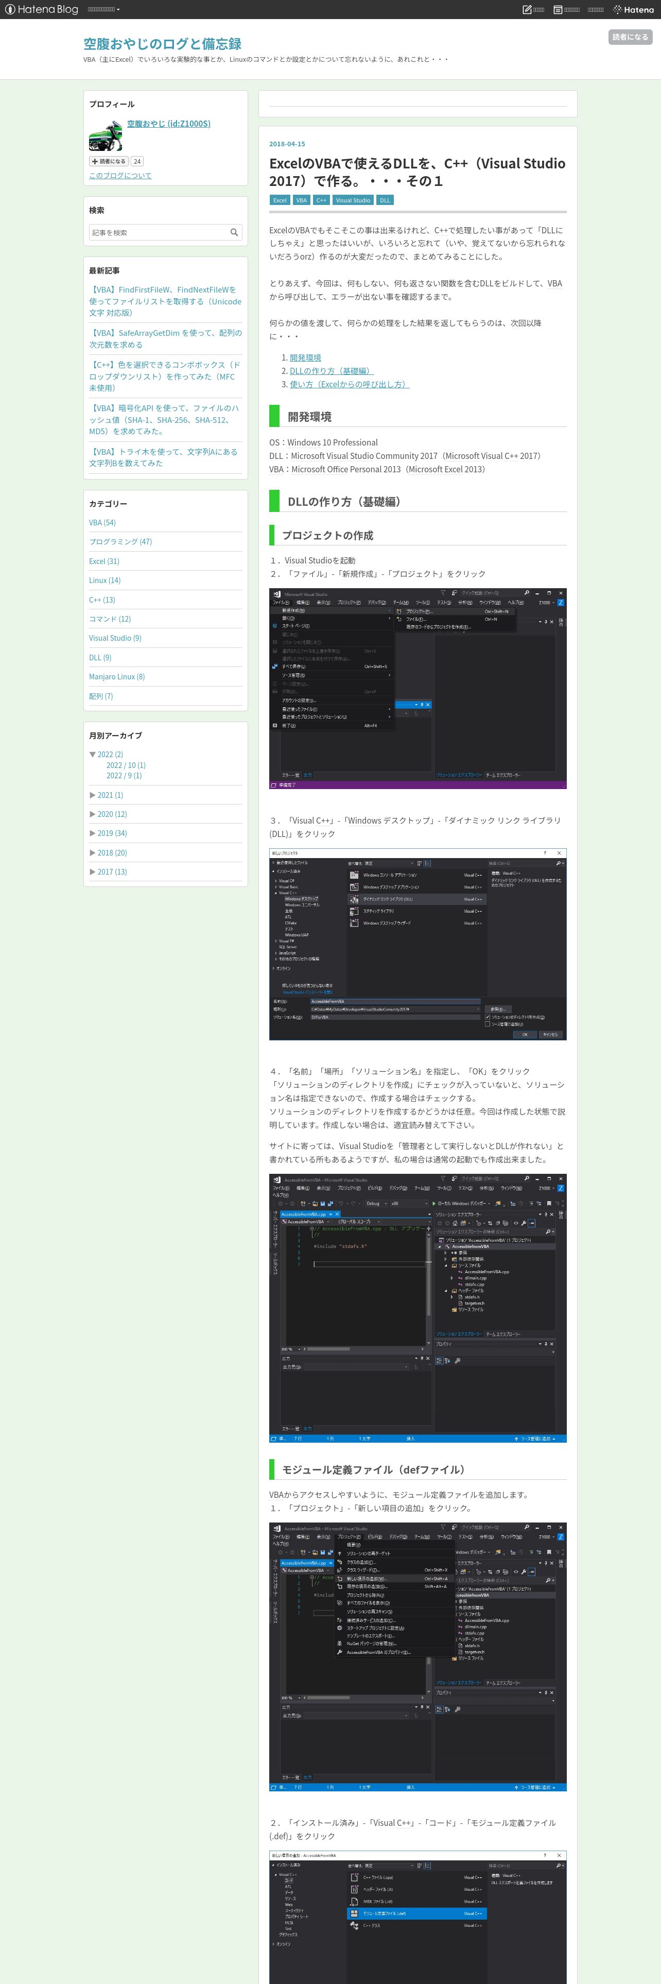Viewport: 661px width, 1984px height.
Task: Click the plus 読者になる subscribe button in profile
Action: pos(109,161)
